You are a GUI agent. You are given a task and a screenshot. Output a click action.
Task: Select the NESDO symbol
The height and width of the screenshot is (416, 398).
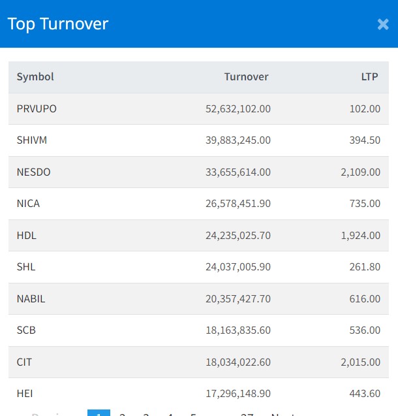click(x=34, y=172)
